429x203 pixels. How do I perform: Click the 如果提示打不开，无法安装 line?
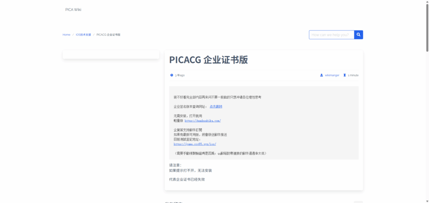[x=191, y=170]
